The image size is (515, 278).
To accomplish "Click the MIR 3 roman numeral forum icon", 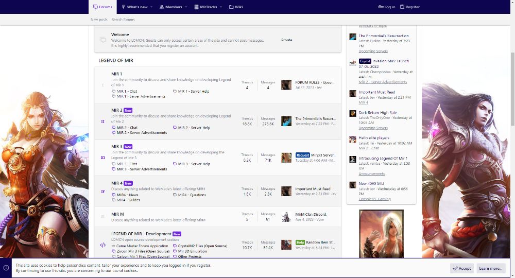I will pos(102,158).
